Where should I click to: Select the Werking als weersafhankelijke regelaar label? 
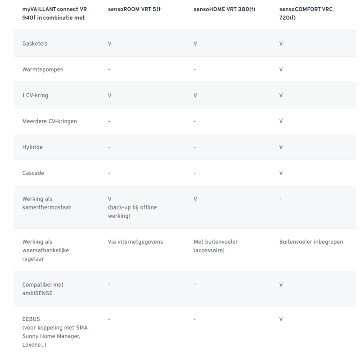tap(45, 250)
